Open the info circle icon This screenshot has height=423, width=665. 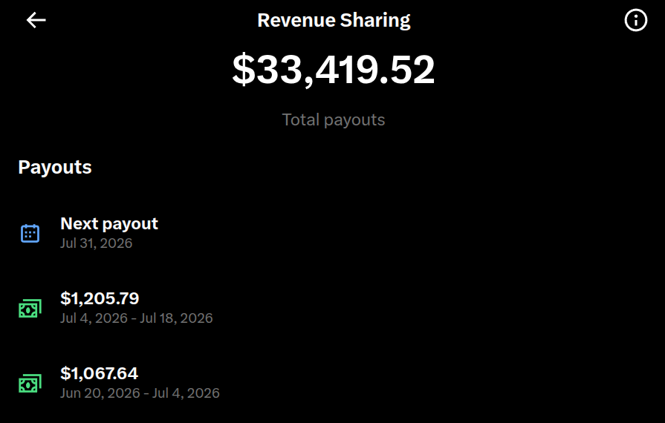pos(636,20)
